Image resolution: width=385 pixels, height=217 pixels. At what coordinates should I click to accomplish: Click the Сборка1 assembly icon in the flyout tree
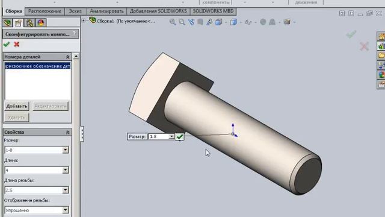pyautogui.click(x=92, y=20)
